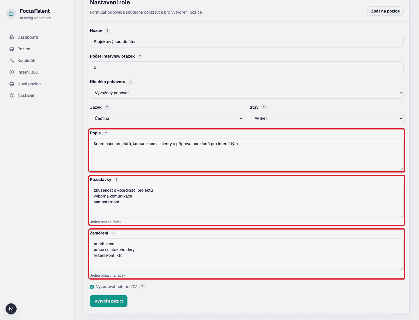Screen dimensions: 419x320
Task: Click the 'Jedna oblast na řádek.' hint
Action: 108,275
